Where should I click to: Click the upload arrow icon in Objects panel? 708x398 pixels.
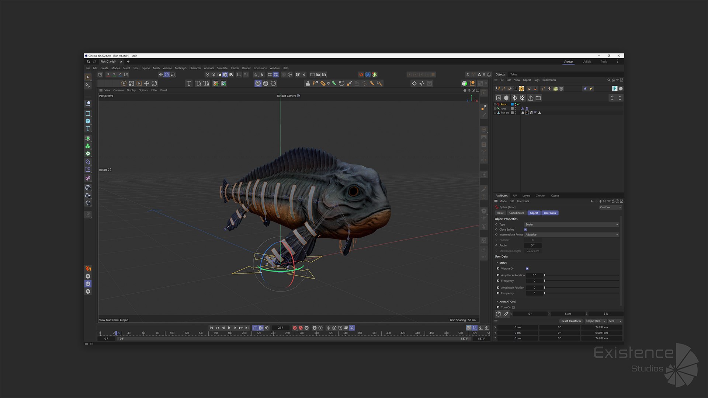(x=531, y=98)
